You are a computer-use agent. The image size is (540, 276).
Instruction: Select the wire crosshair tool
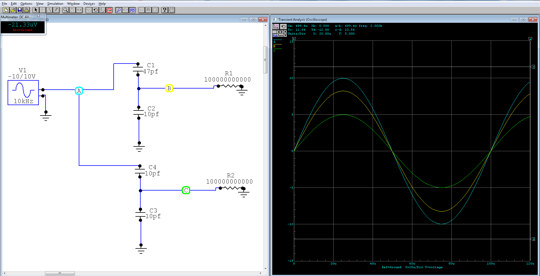pos(42,10)
